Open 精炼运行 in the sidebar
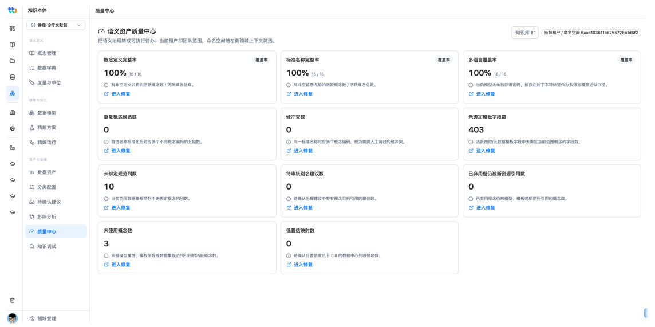The image size is (655, 327). [x=56, y=143]
